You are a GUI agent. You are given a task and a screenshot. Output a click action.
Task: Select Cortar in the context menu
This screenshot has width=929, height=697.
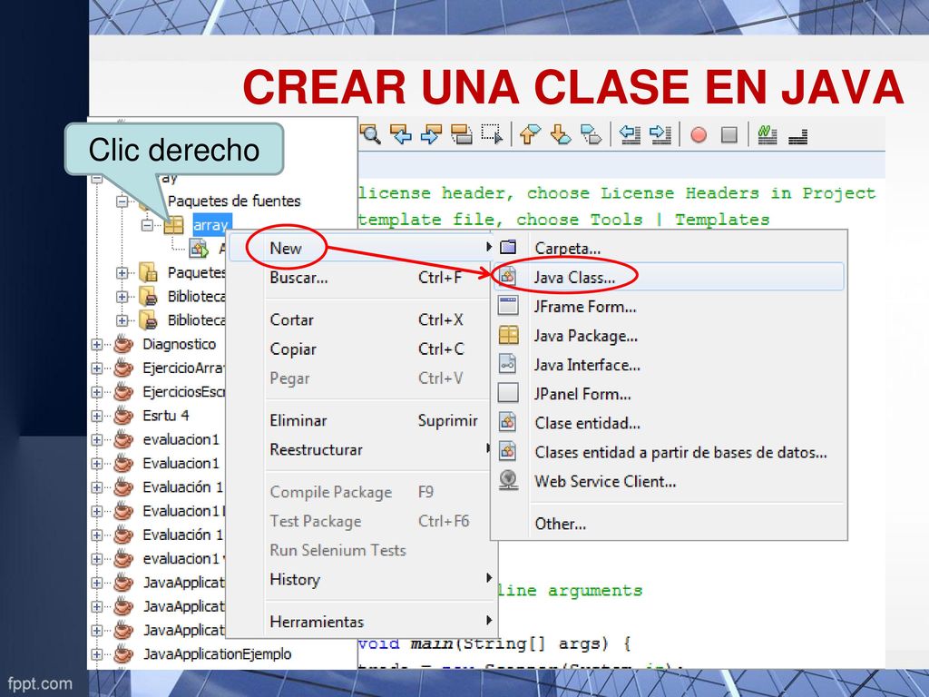coord(363,319)
